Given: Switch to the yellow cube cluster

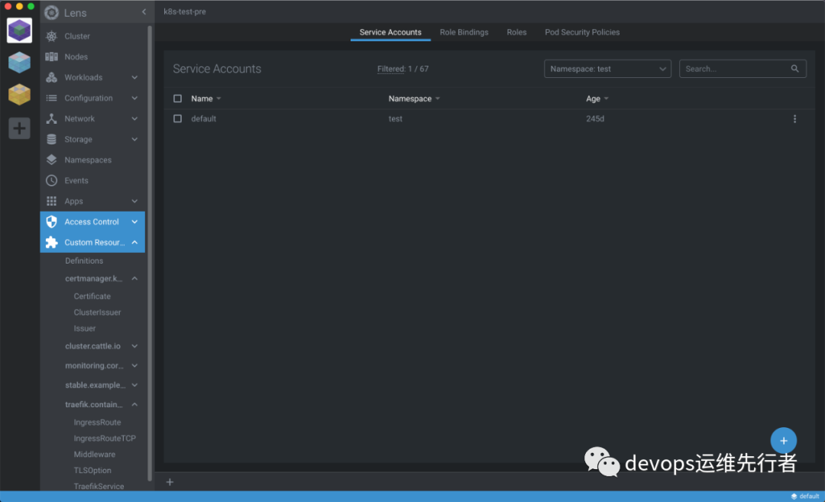Looking at the screenshot, I should coord(19,95).
